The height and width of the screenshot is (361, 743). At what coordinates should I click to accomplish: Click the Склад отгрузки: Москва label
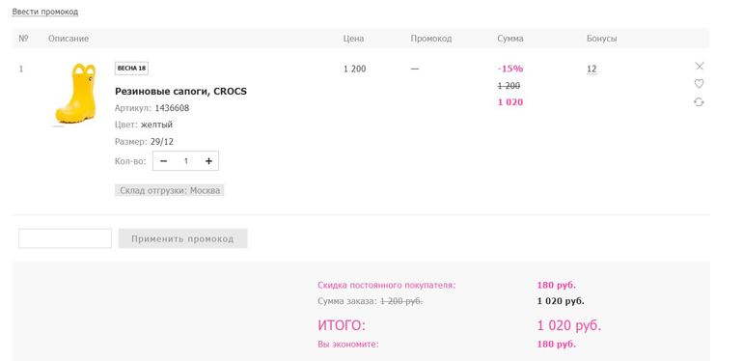169,190
